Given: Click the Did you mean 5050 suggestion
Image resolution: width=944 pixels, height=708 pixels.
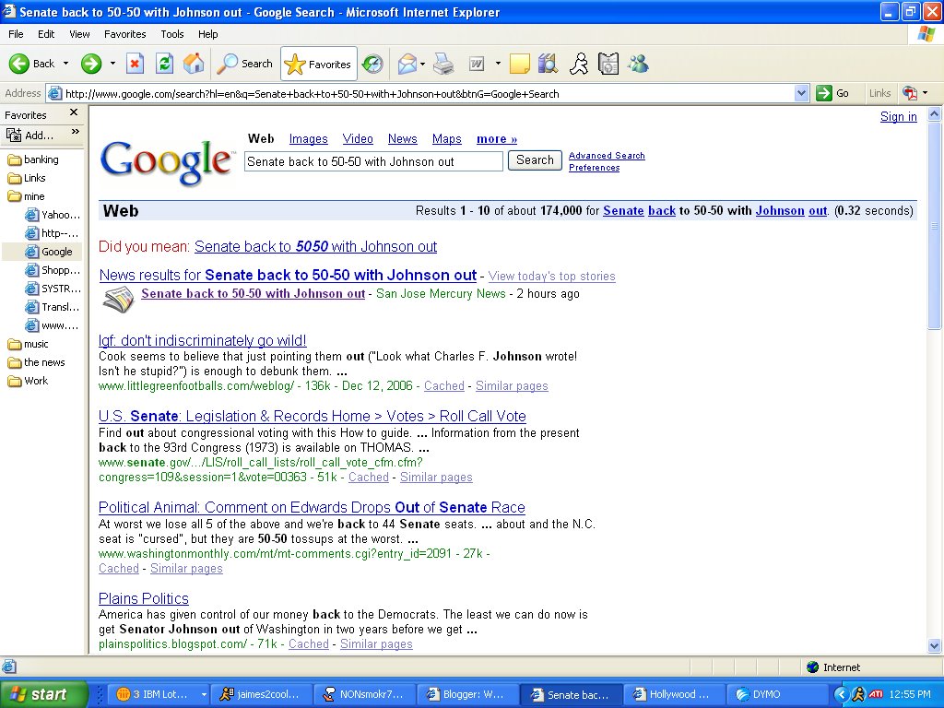Looking at the screenshot, I should pyautogui.click(x=315, y=247).
